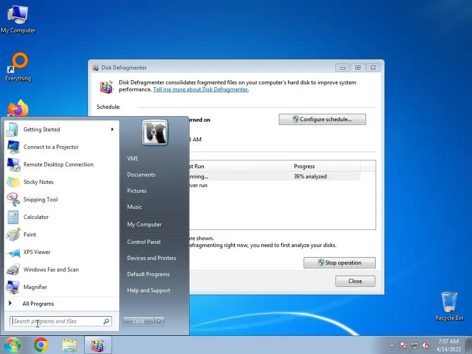
Task: Maximize the Disk Defragmenter window
Action: [x=358, y=68]
